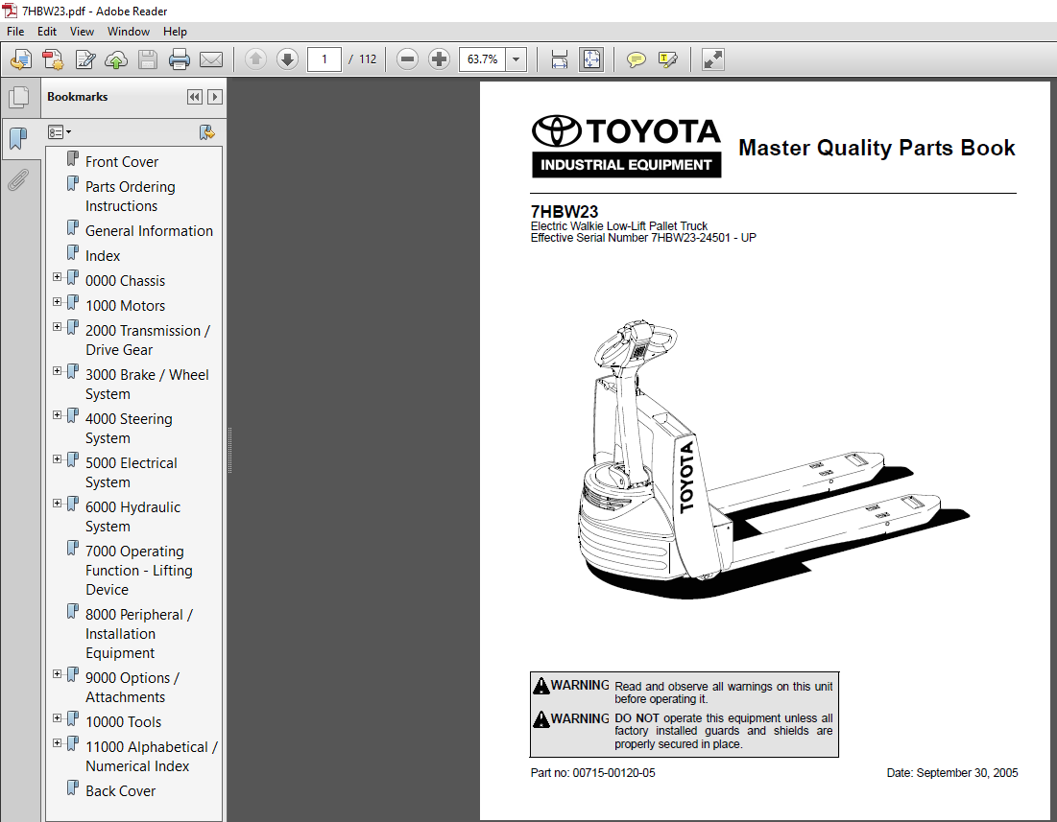This screenshot has height=822, width=1057.
Task: Select the Index bookmark
Action: (103, 256)
